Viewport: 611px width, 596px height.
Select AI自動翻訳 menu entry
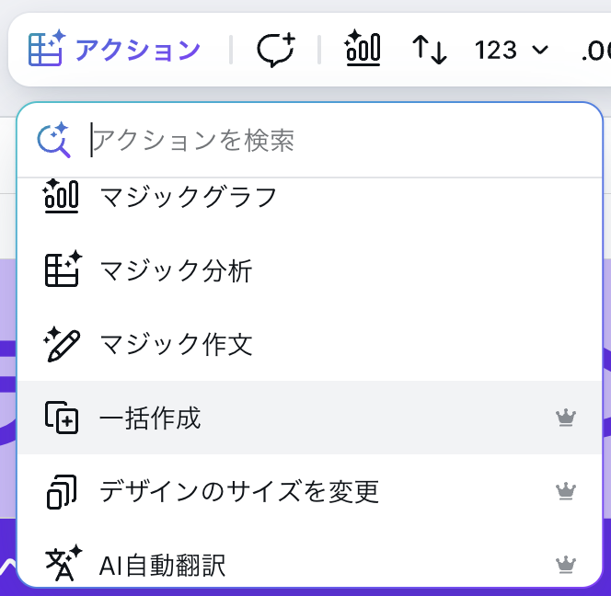click(309, 563)
